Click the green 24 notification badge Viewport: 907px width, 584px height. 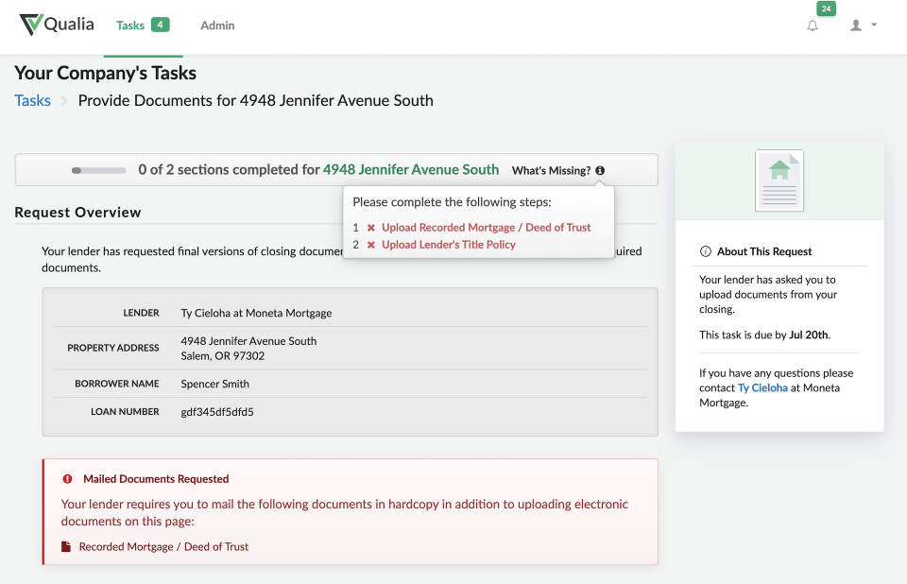[x=827, y=9]
